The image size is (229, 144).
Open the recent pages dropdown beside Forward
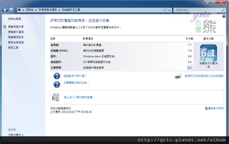pos(15,10)
